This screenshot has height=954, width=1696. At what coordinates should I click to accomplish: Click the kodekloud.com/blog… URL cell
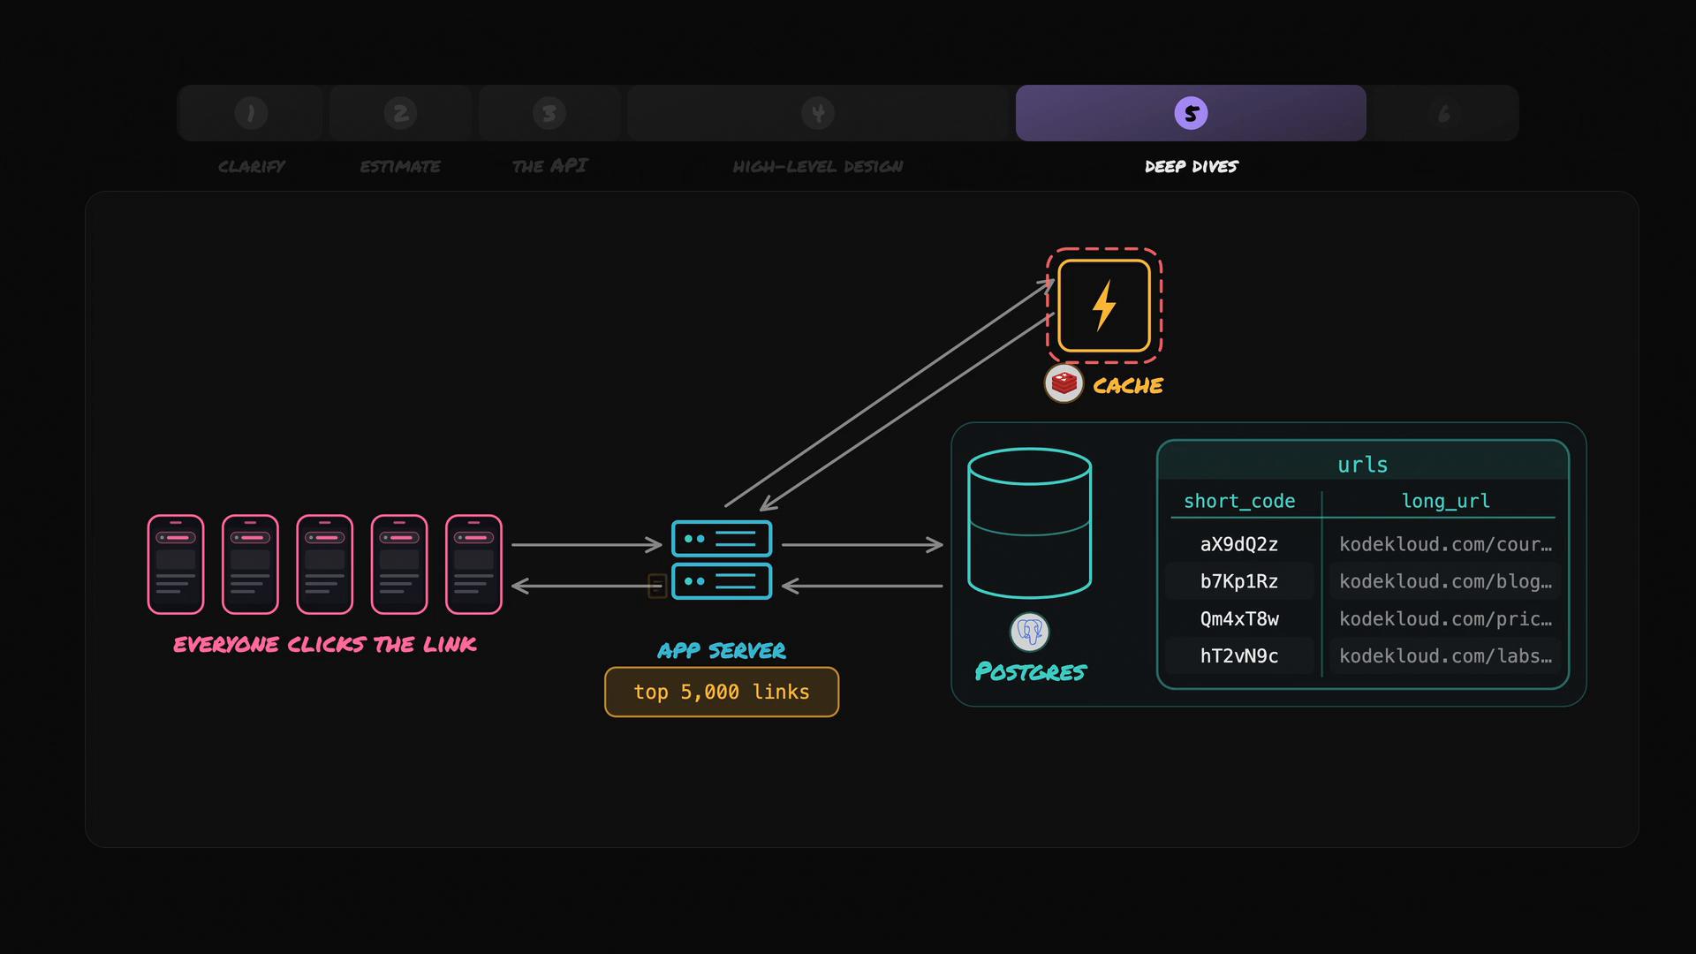(1445, 581)
